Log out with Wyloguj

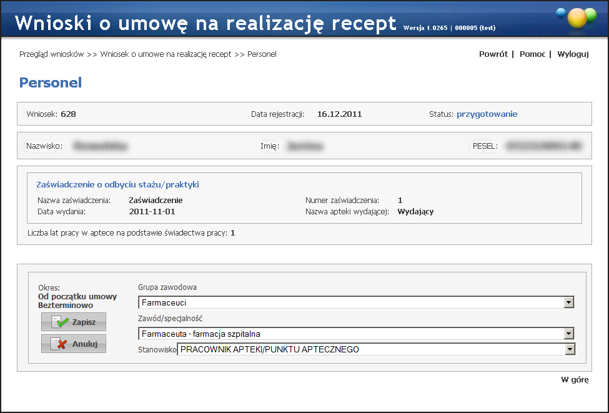click(573, 54)
